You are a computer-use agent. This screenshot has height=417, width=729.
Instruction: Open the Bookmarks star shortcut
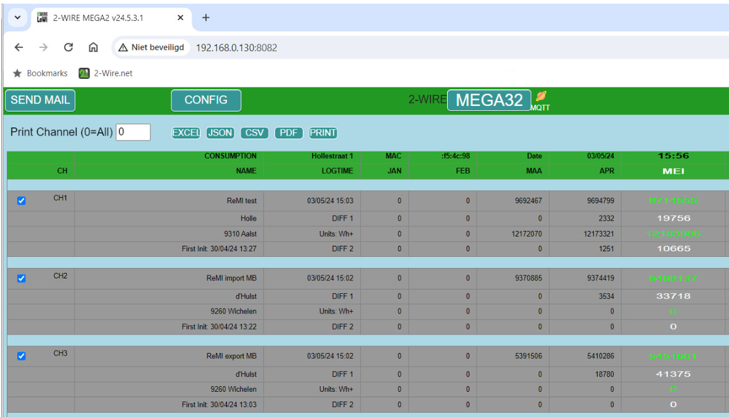[41, 73]
